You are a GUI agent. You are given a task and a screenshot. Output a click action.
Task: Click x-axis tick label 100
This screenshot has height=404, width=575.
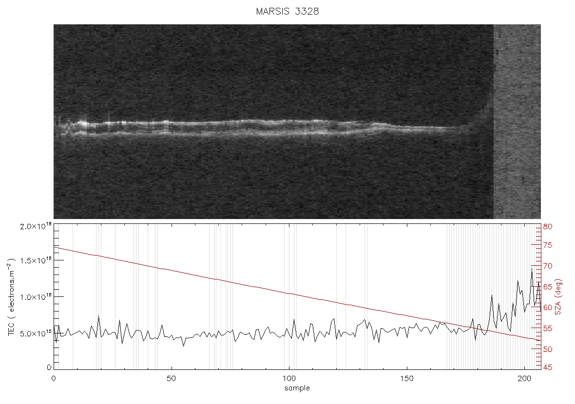pyautogui.click(x=289, y=378)
